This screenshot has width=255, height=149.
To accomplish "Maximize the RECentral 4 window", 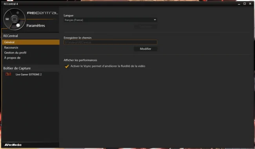I will coord(244,4).
